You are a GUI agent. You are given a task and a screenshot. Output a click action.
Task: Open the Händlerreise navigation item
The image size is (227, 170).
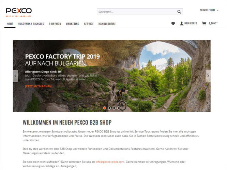[x=107, y=24]
